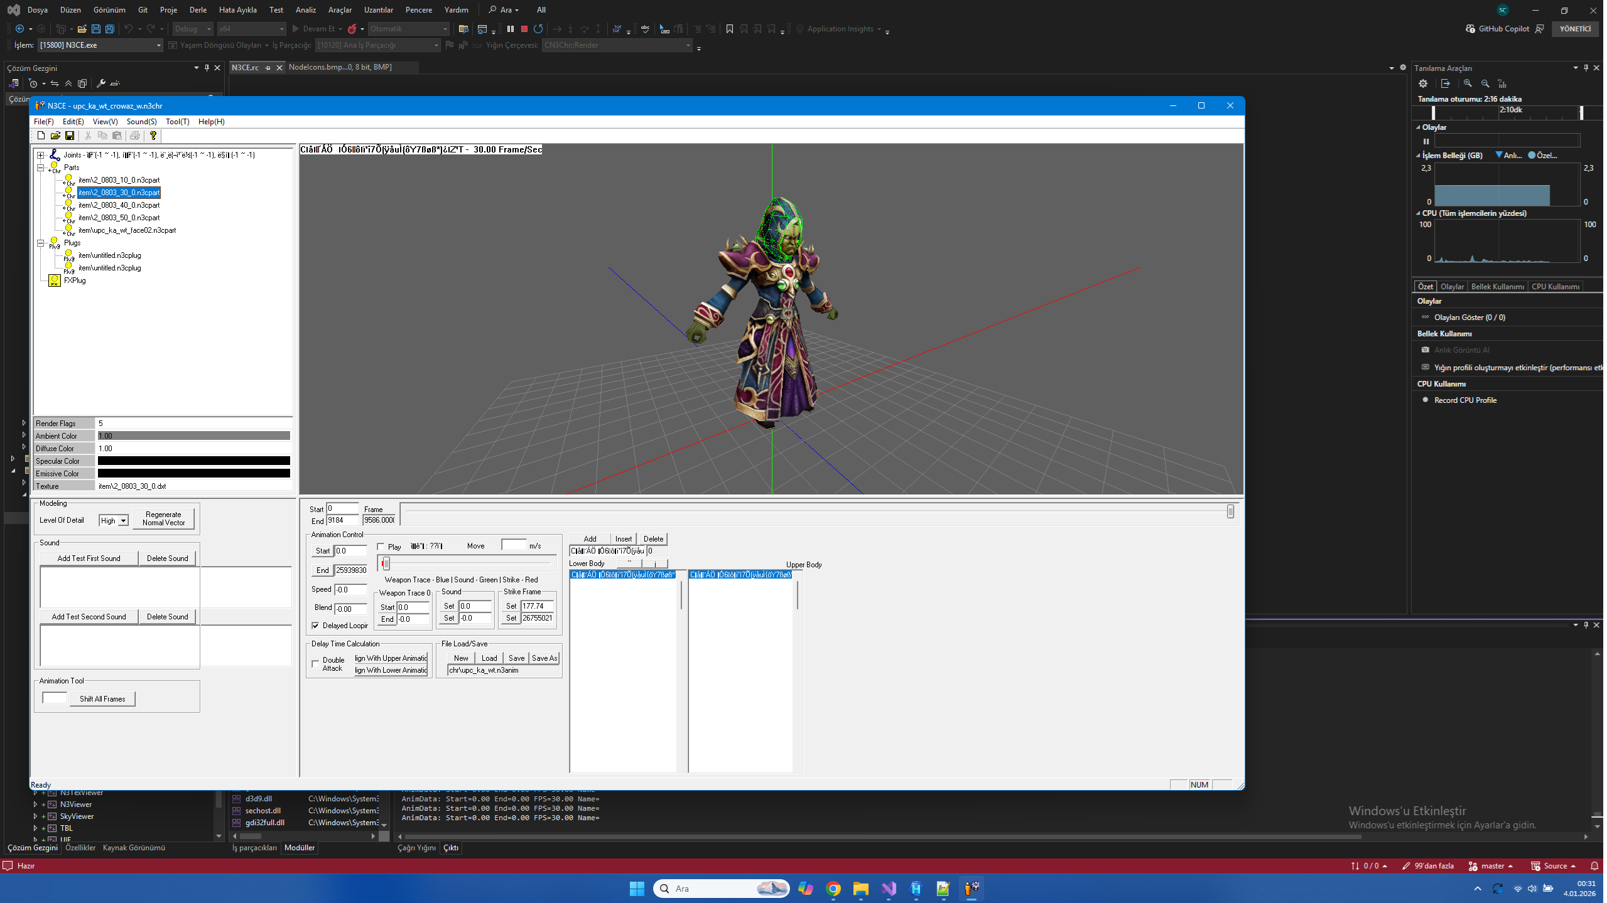This screenshot has height=903, width=1607.
Task: Click Add Test Second Sound button
Action: tap(89, 617)
